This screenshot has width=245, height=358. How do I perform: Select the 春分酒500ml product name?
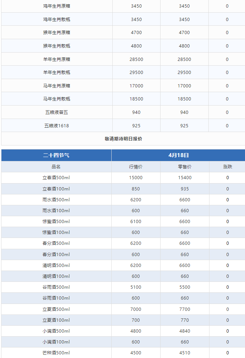56,243
